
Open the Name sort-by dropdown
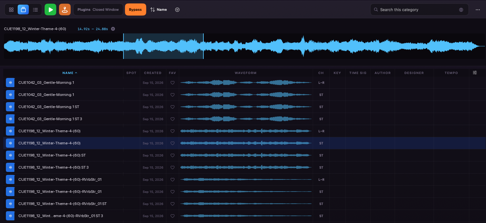[x=159, y=10]
